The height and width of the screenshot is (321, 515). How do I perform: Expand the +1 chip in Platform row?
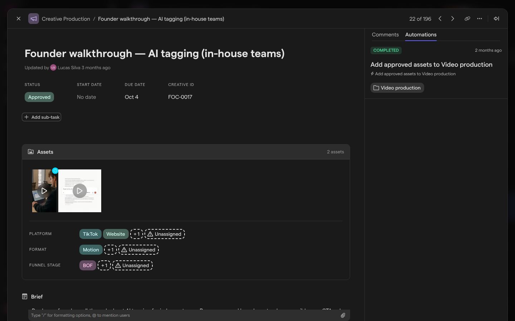[x=137, y=234]
